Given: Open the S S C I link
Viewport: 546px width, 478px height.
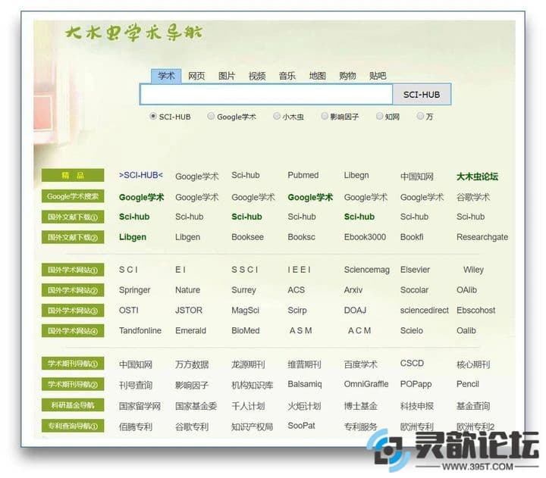Looking at the screenshot, I should tap(244, 270).
